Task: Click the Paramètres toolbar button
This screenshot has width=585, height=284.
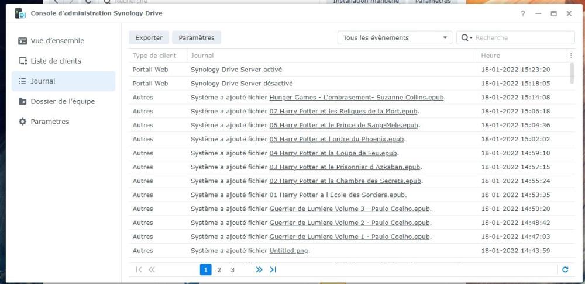Action: 196,37
